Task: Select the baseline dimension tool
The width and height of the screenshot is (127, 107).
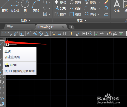Action: 59,34
